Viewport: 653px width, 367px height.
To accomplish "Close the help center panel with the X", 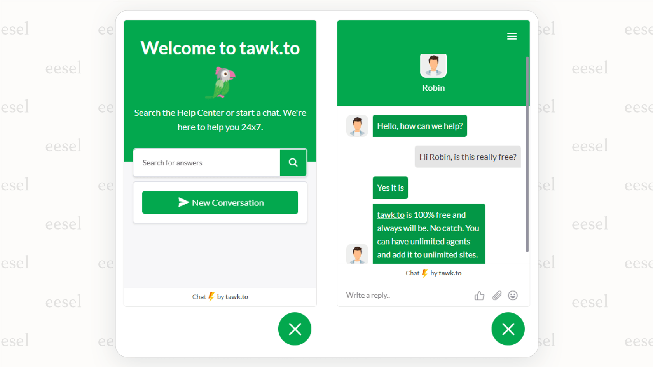I will click(x=294, y=329).
